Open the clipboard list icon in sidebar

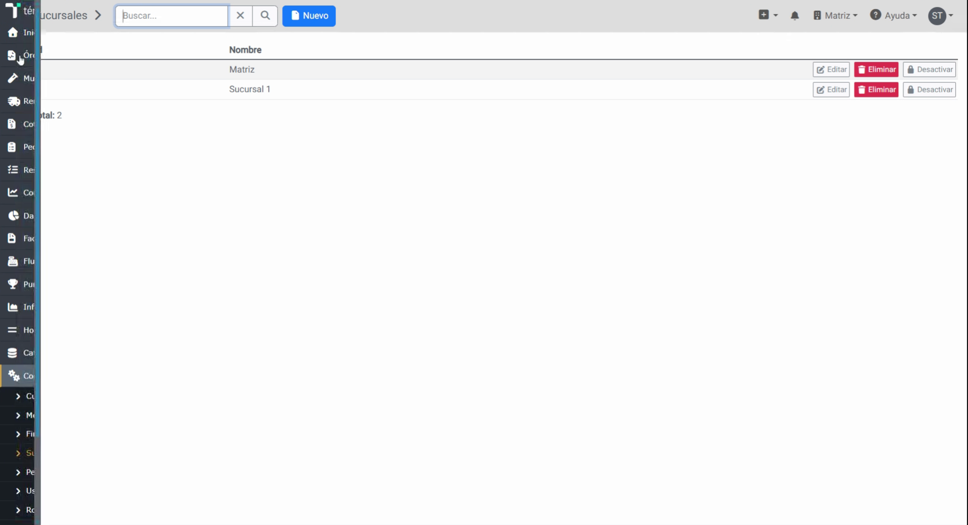[x=12, y=147]
